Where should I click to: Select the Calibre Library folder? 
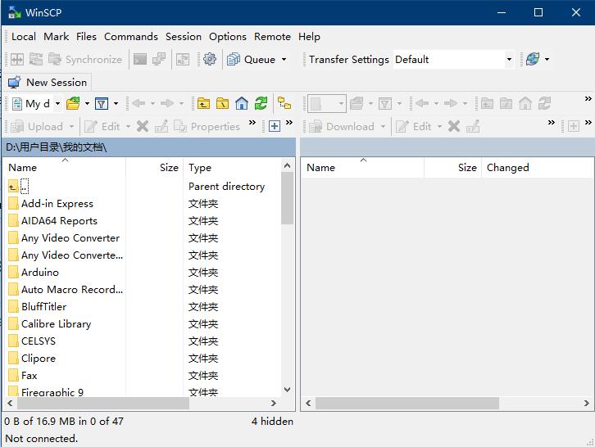(x=56, y=323)
